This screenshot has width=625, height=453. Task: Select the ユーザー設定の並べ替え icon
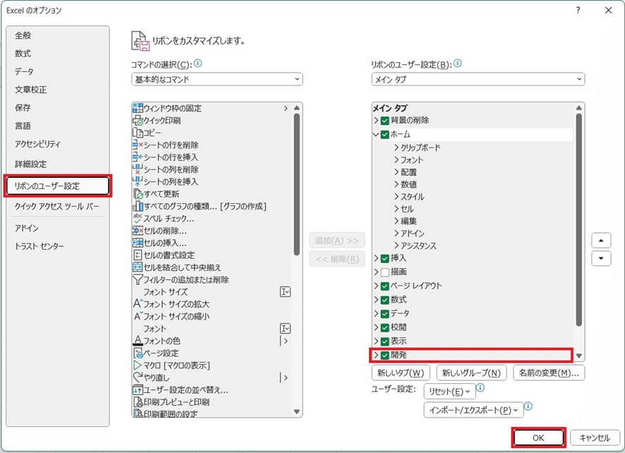pyautogui.click(x=138, y=390)
